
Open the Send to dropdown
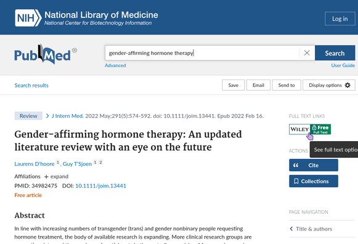coord(287,85)
